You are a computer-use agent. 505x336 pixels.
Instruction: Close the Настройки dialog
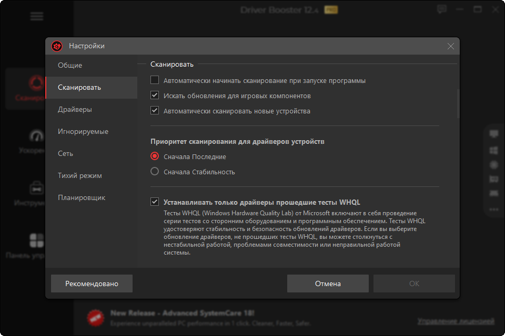(x=450, y=46)
